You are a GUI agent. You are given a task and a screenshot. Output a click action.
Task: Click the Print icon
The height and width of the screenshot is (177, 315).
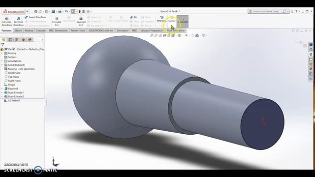[x=60, y=11]
